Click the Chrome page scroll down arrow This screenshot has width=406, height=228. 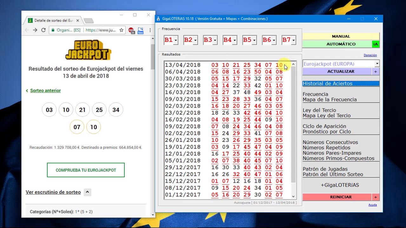tap(153, 215)
